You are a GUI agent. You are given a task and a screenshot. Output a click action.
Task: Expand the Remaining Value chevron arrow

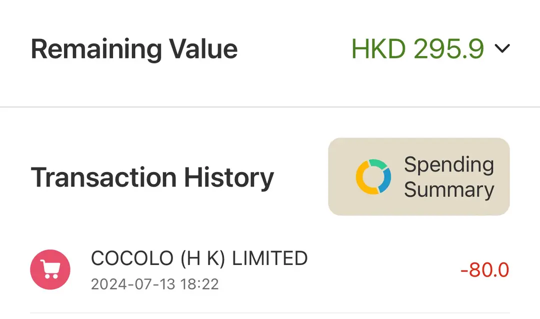tap(502, 48)
